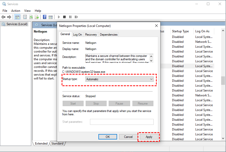Click the Start Service play icon
Viewport: 226px width, 152px height.
pos(59,17)
